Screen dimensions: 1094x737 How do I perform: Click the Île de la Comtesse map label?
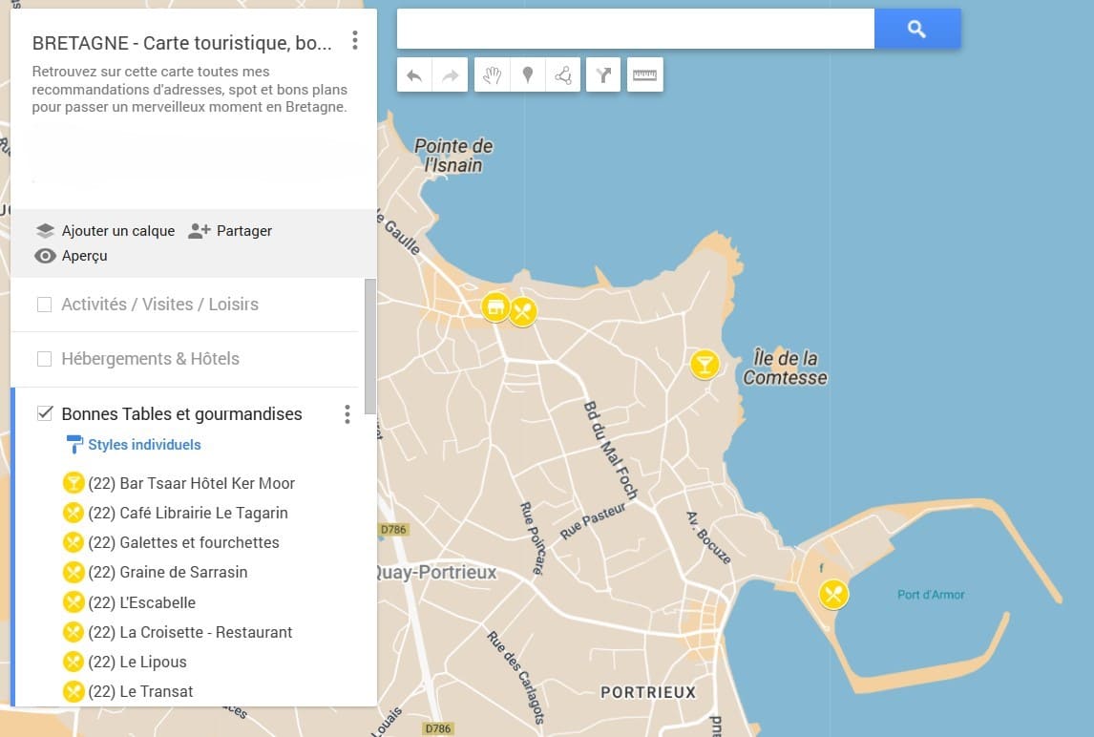pyautogui.click(x=786, y=368)
